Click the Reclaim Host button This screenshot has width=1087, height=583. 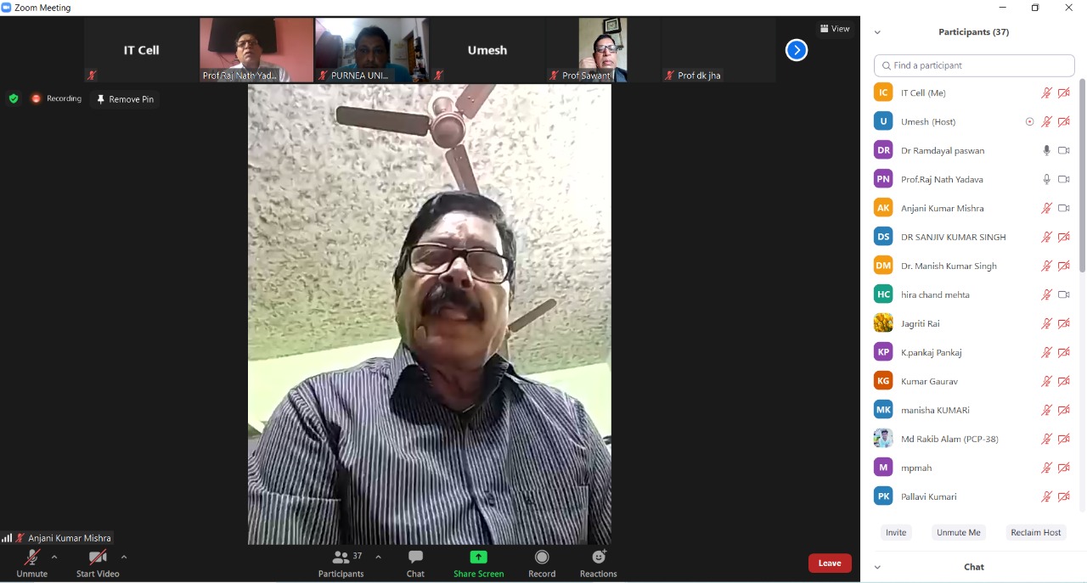click(x=1035, y=532)
